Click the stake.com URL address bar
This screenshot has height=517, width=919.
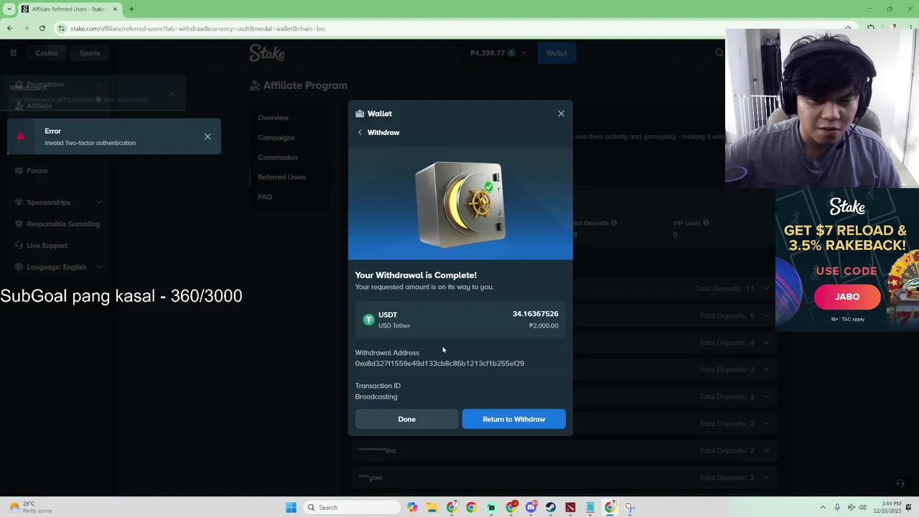(x=197, y=29)
